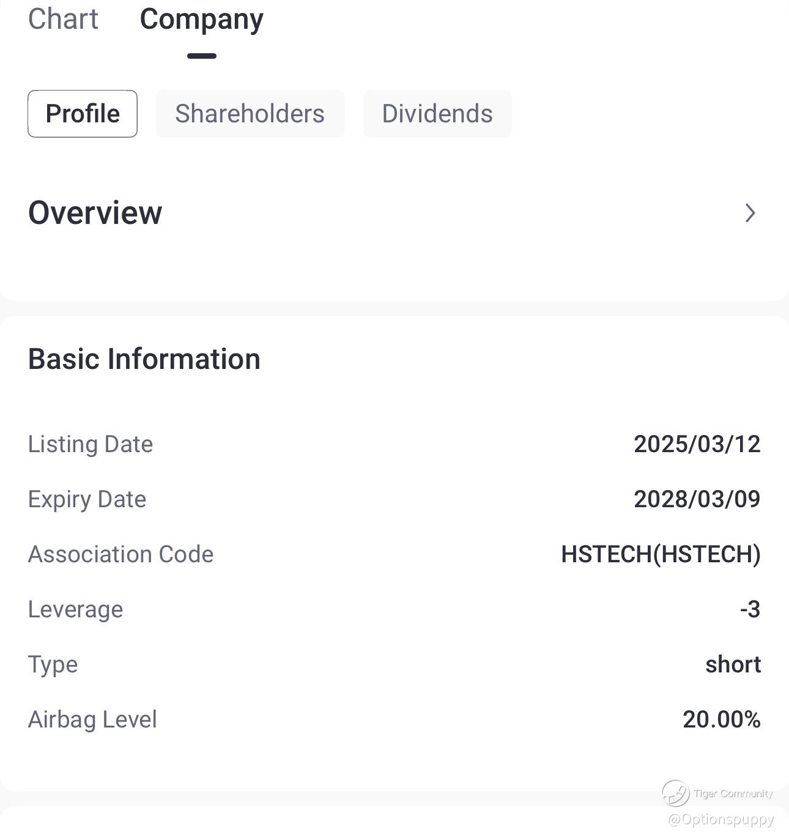789x837 pixels.
Task: Open the Overview chevron arrow
Action: click(750, 213)
